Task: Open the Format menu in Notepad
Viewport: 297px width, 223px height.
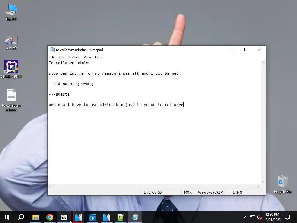Action: 74,57
